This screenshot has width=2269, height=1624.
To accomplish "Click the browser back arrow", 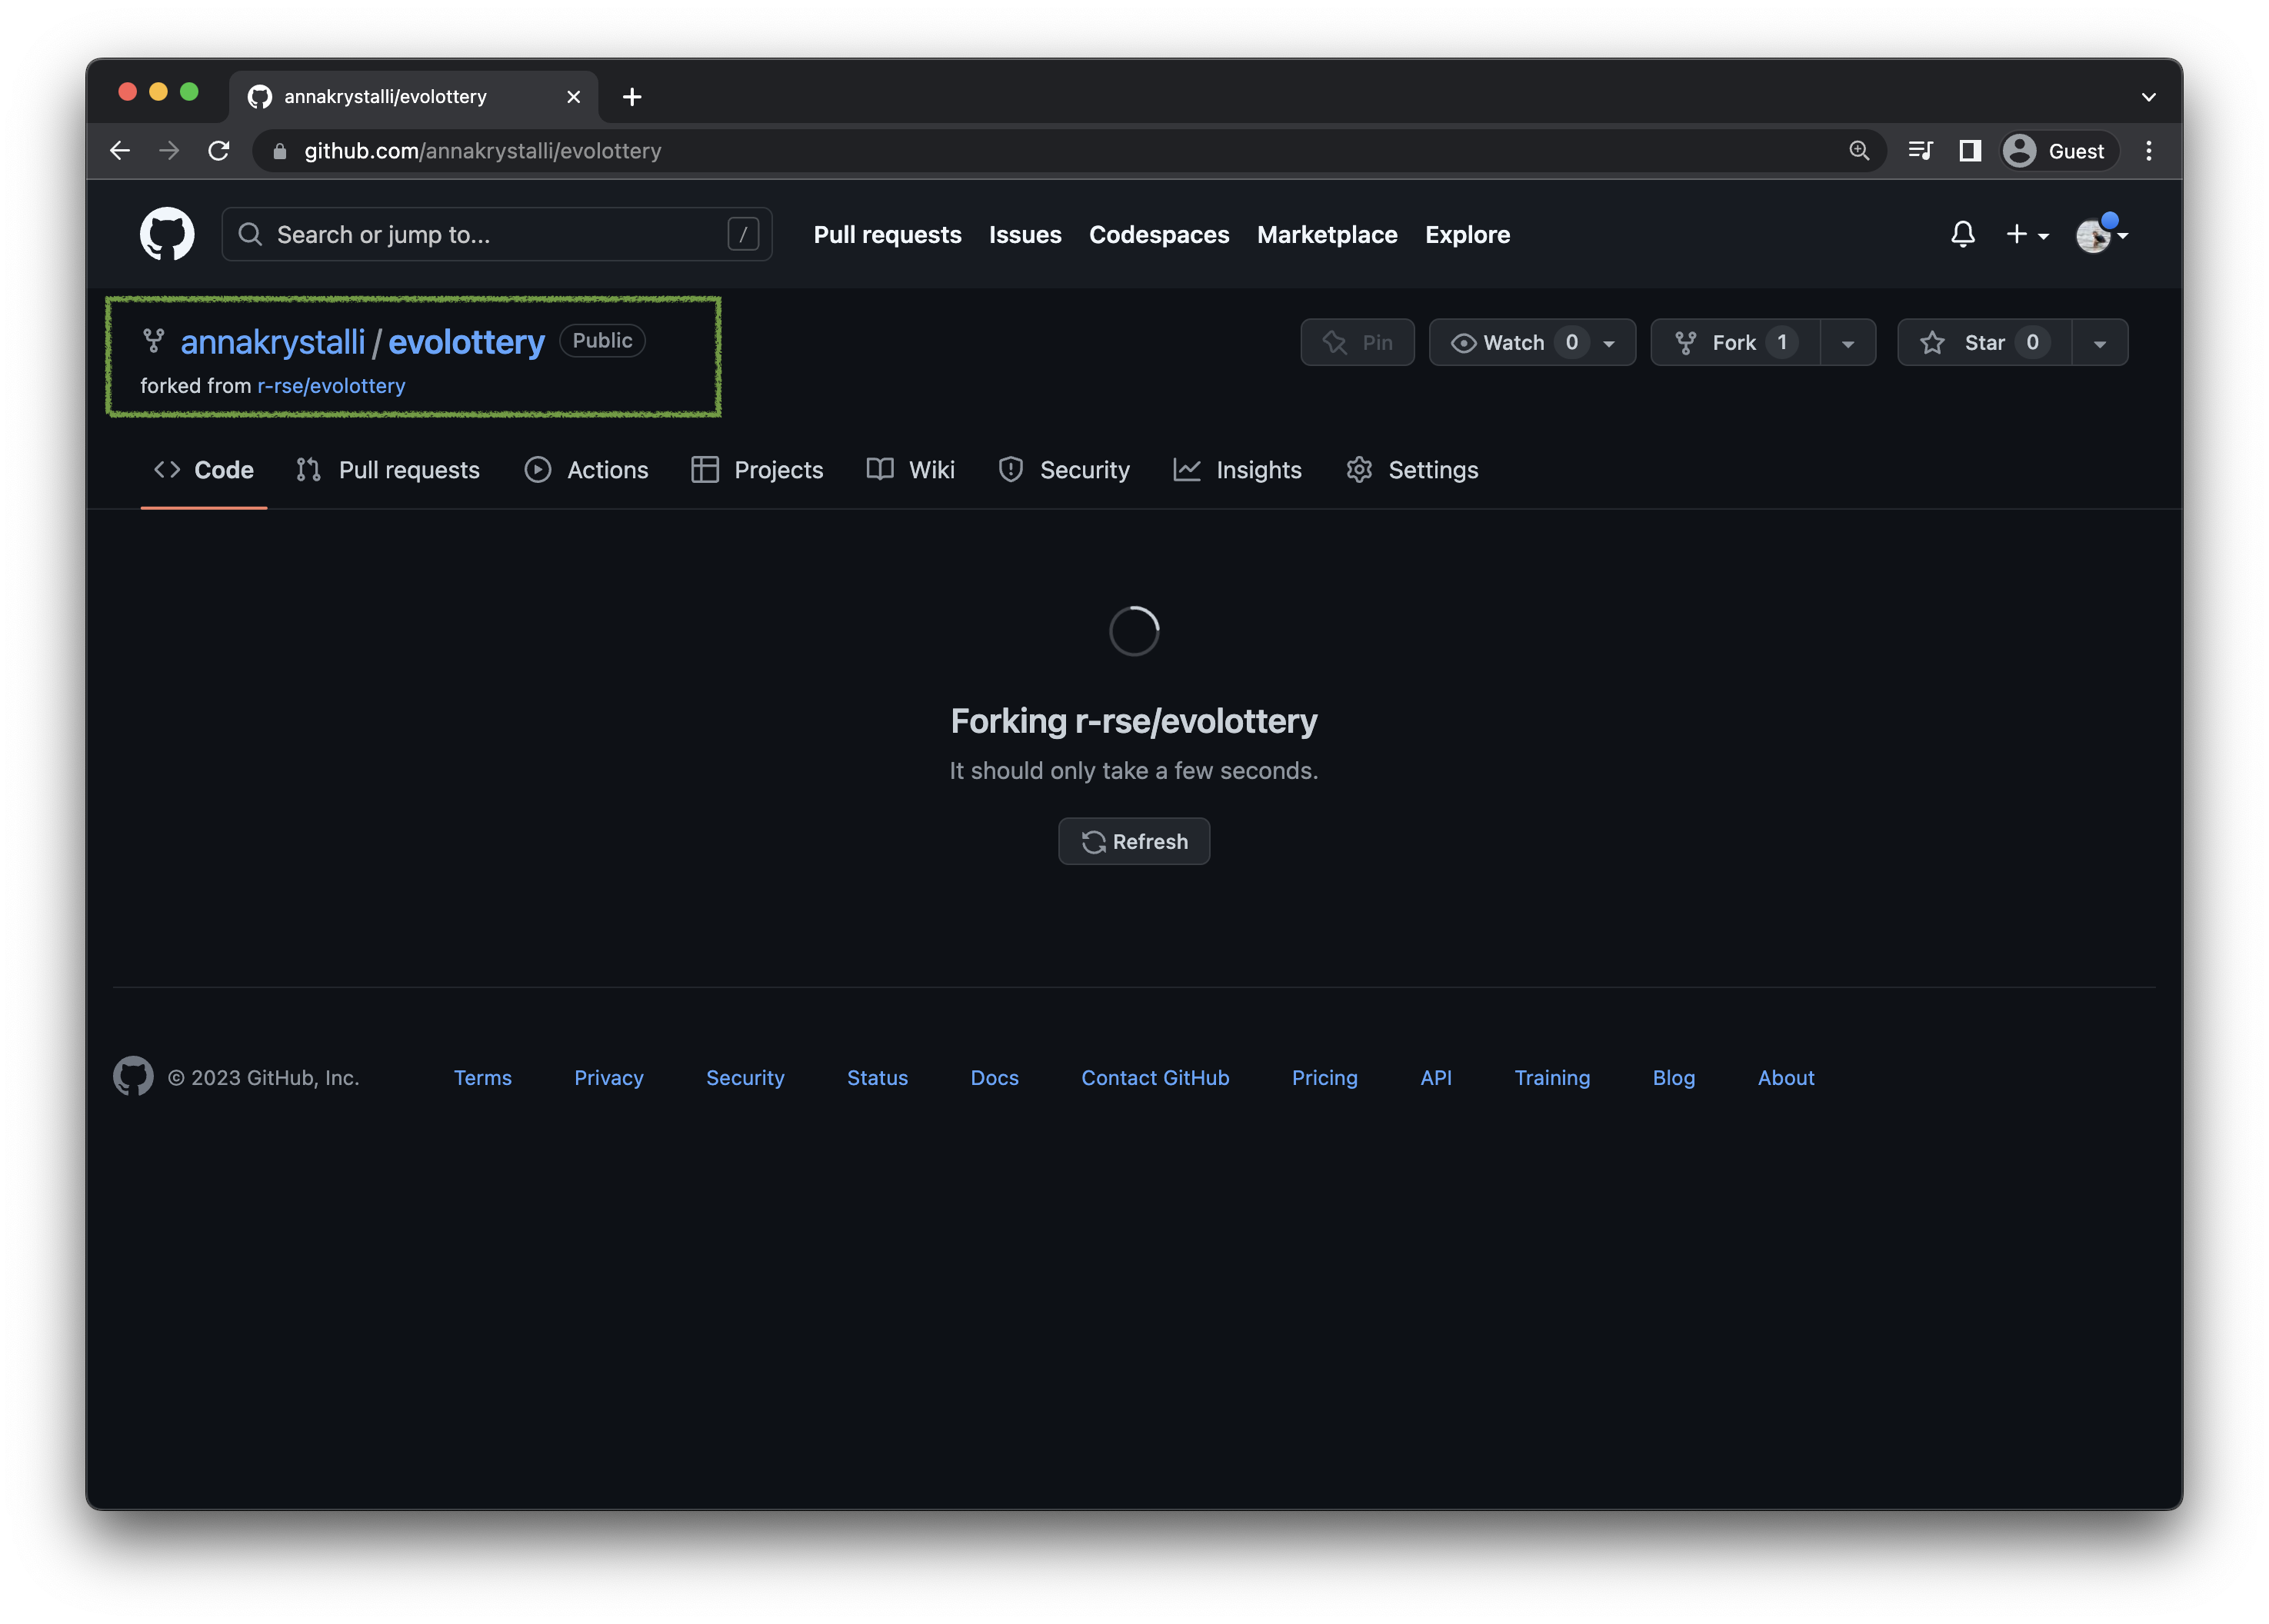I will [x=120, y=151].
